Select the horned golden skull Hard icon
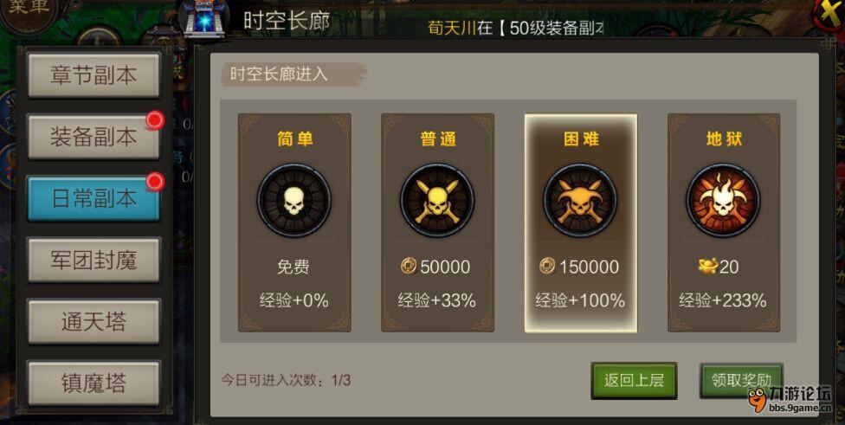Viewport: 845px width, 425px height. tap(580, 200)
